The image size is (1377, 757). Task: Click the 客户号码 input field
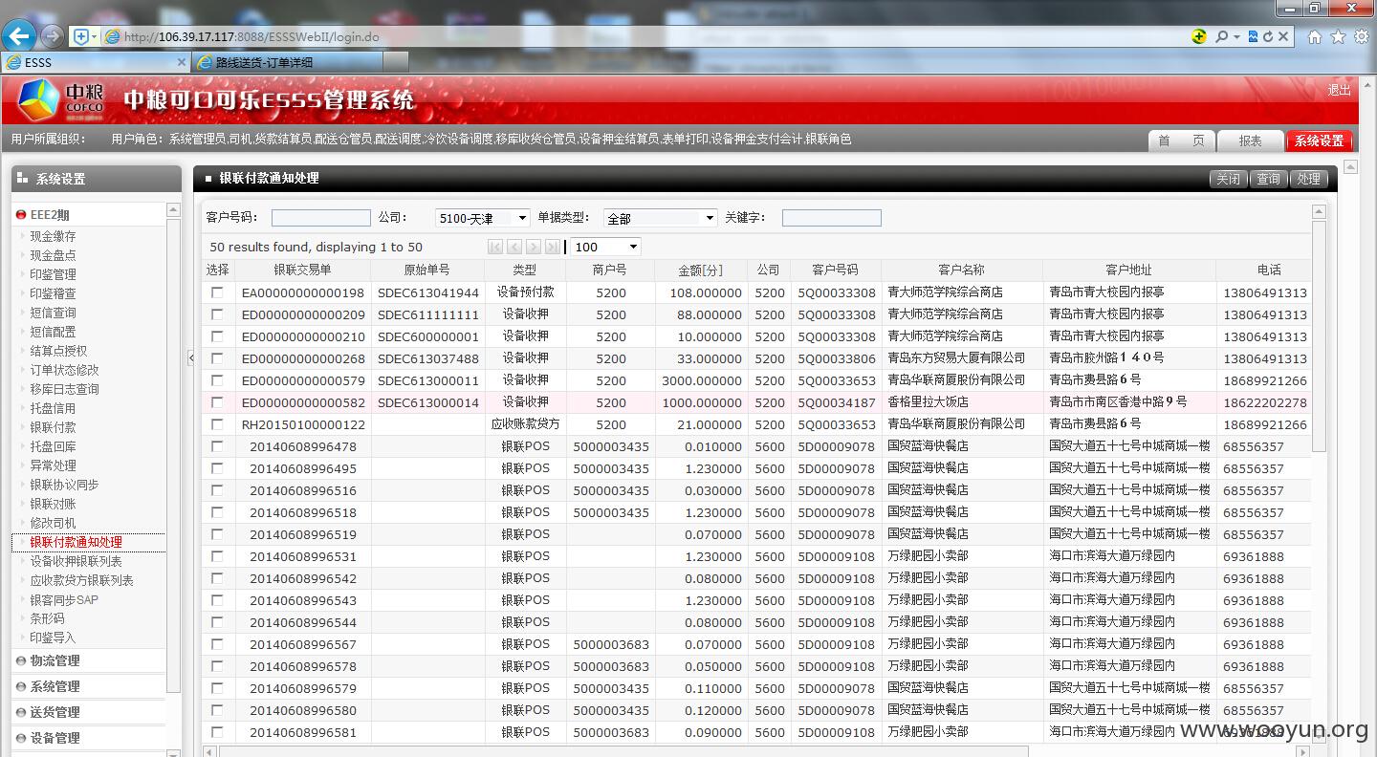[320, 218]
